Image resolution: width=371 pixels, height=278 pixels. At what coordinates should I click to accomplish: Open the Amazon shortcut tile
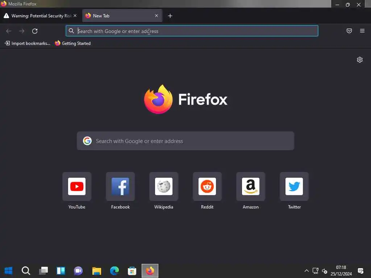point(251,186)
